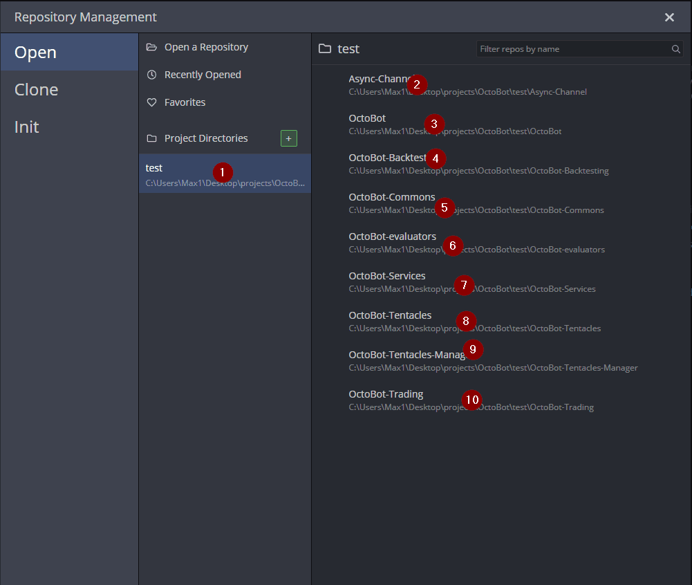
Task: Open the OctoBot repository
Action: (x=501, y=124)
